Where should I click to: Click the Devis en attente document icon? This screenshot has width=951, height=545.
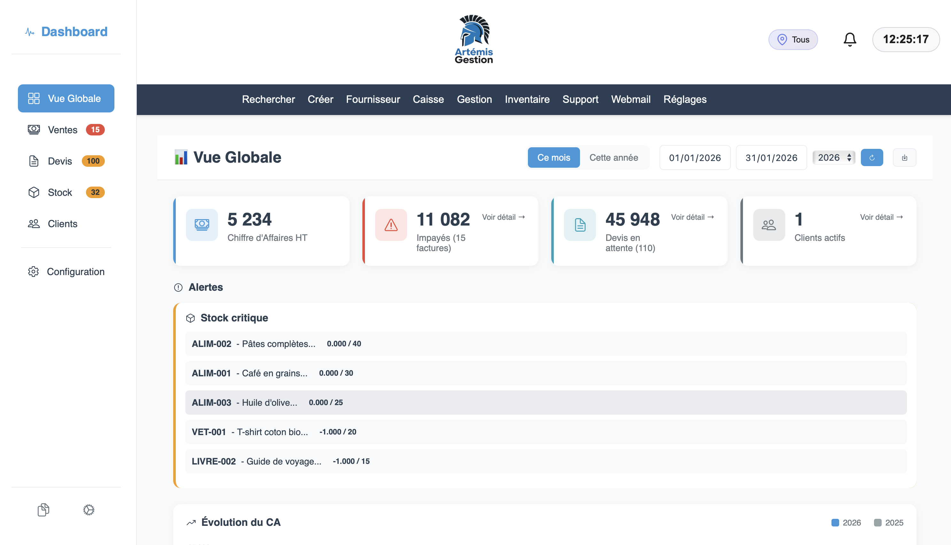coord(580,225)
